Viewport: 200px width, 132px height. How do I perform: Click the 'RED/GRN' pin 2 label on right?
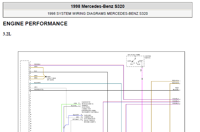(x=176, y=83)
